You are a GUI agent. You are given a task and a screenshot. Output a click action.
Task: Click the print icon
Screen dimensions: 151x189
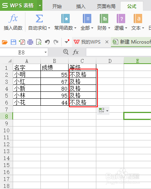[30, 42]
